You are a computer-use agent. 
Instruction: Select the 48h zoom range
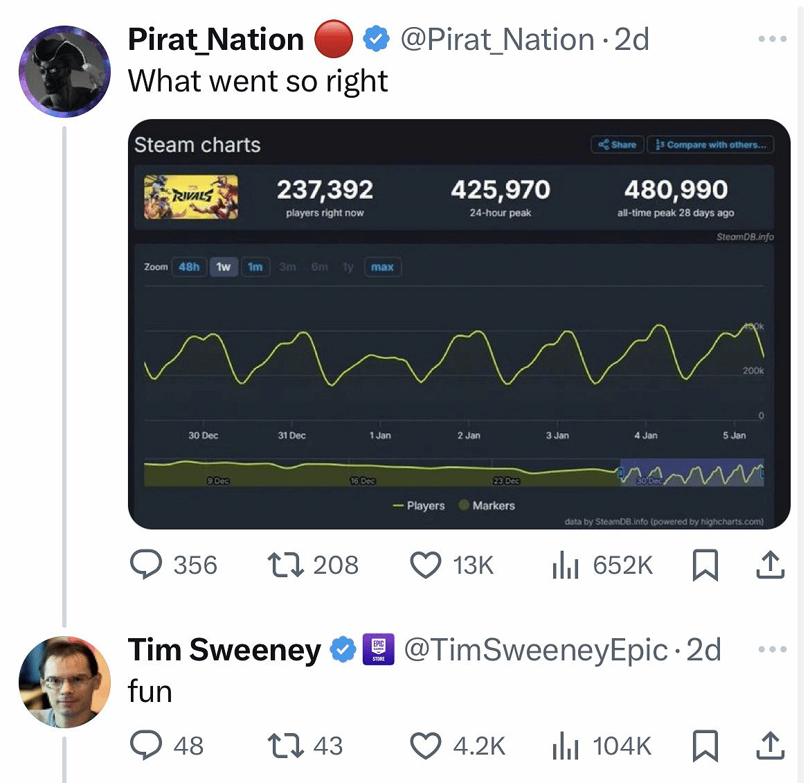coord(189,267)
